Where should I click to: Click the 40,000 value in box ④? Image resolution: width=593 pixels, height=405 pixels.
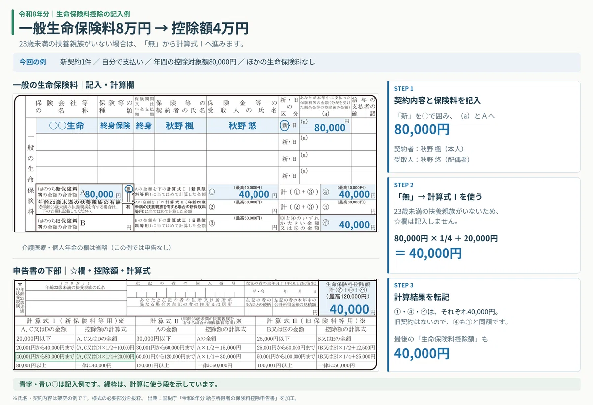click(354, 195)
